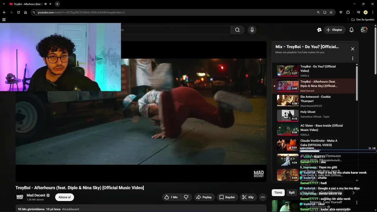Click the YouTube search magnifier button
This screenshot has height=212, width=377.
coord(237,30)
